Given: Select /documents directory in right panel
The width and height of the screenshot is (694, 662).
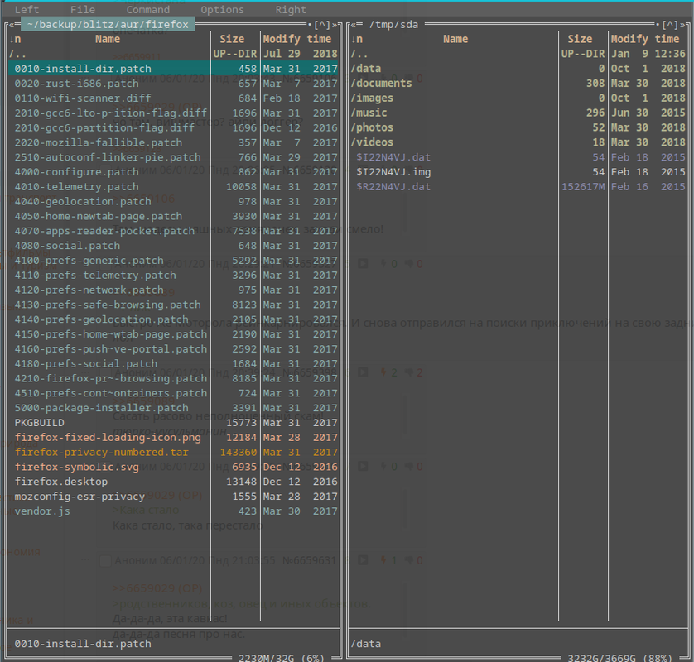Looking at the screenshot, I should (x=518, y=83).
